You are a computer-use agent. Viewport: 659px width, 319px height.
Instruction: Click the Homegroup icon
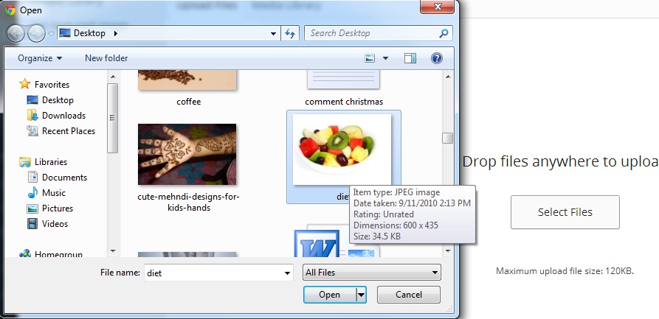pos(25,254)
